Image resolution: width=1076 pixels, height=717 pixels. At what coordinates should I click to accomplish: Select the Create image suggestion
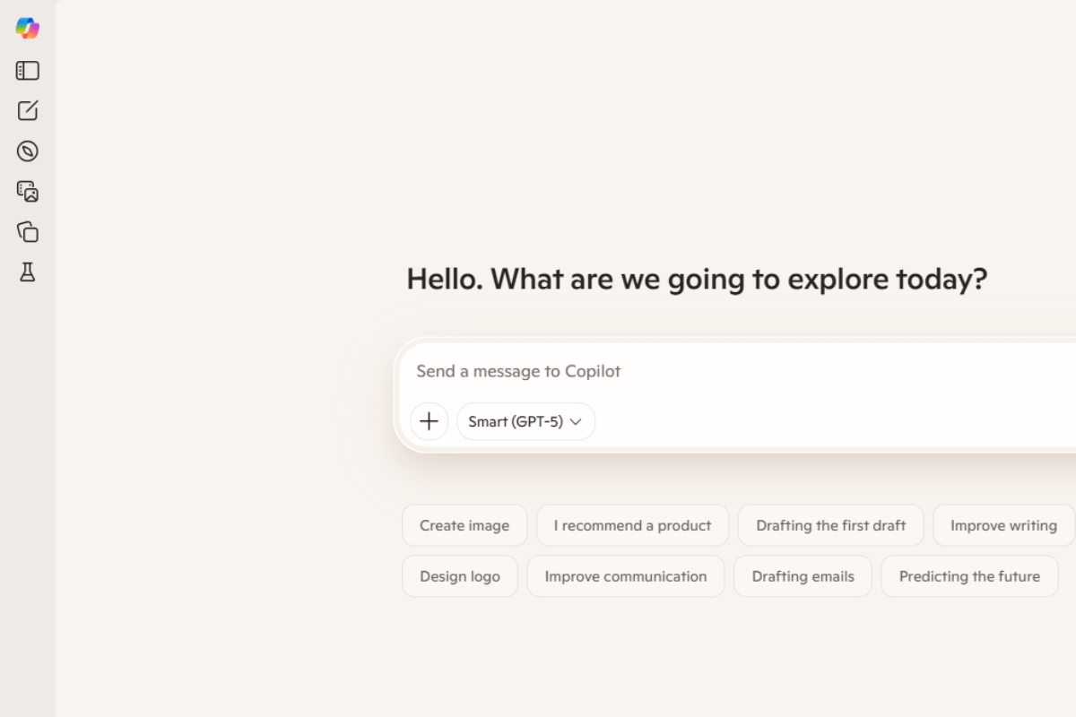[x=464, y=525]
